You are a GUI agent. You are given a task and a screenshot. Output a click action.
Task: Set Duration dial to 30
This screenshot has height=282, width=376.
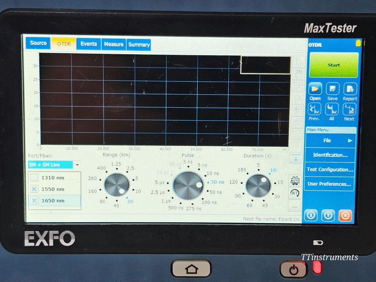point(277,196)
